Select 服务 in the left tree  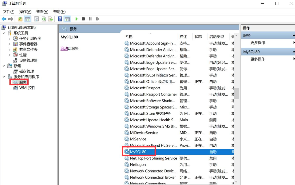[x=23, y=82]
